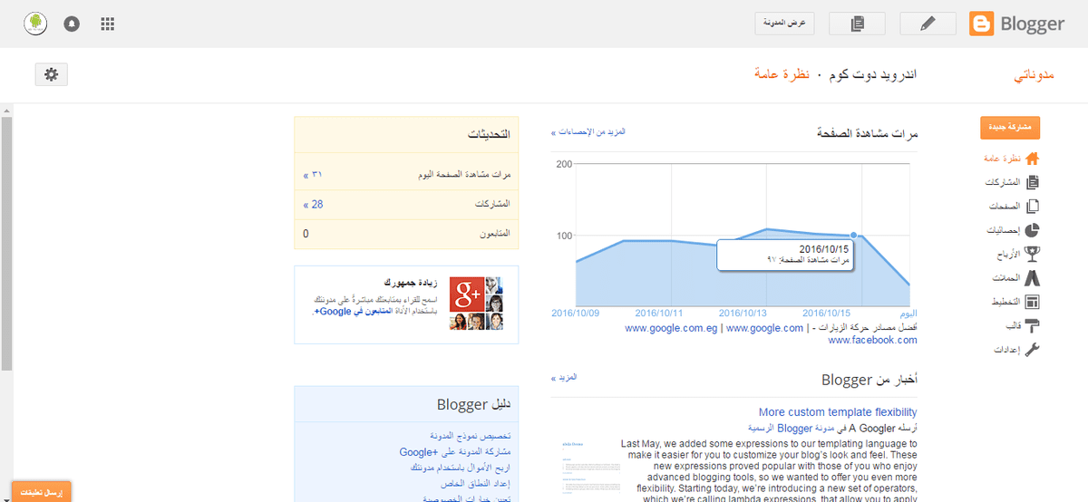
Task: Click the wrench settings icon
Action: point(1032,350)
